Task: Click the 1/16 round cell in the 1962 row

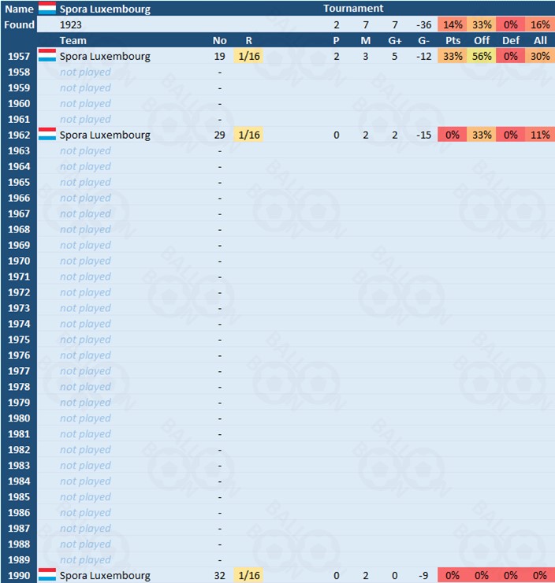Action: (x=248, y=135)
